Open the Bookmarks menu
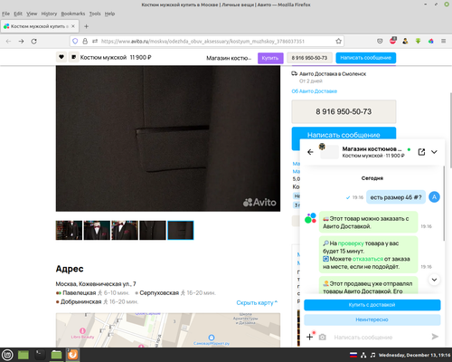This screenshot has width=452, height=362. click(73, 14)
